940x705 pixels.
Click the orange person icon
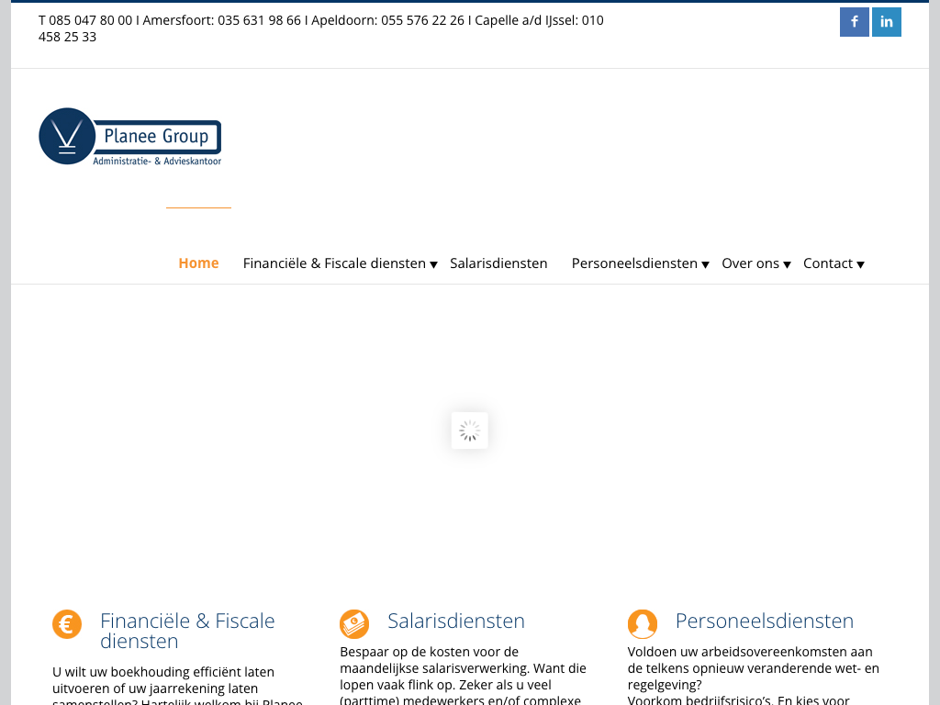click(x=643, y=624)
